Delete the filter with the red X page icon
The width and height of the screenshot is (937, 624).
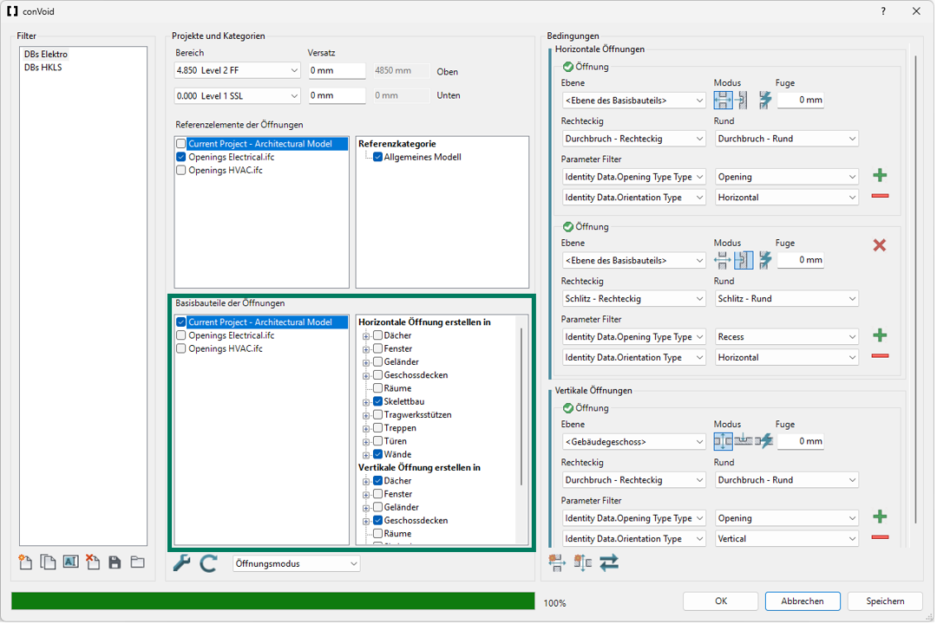[93, 563]
